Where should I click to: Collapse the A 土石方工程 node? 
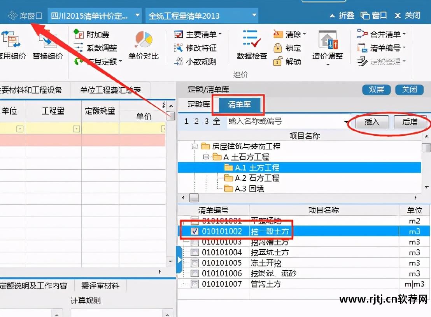tap(206, 157)
